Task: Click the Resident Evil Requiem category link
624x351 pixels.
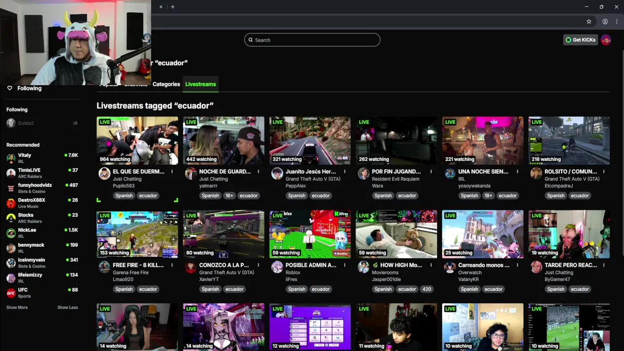Action: pos(396,179)
